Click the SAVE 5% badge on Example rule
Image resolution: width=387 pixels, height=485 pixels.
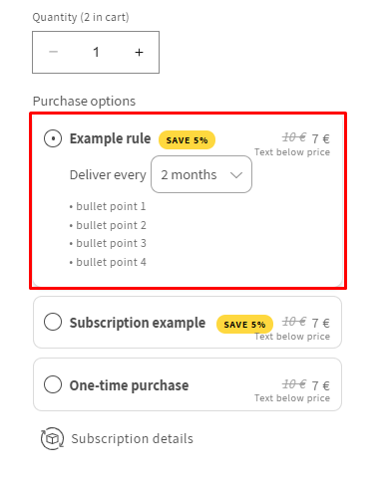(x=187, y=140)
